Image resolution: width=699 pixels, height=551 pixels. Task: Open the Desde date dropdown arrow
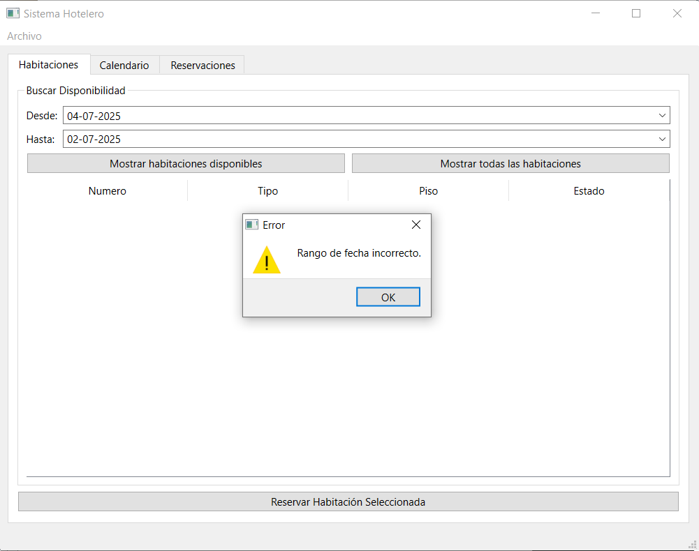click(662, 115)
